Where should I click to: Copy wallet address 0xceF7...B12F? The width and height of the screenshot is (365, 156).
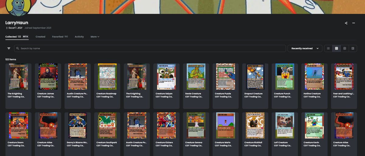click(15, 28)
